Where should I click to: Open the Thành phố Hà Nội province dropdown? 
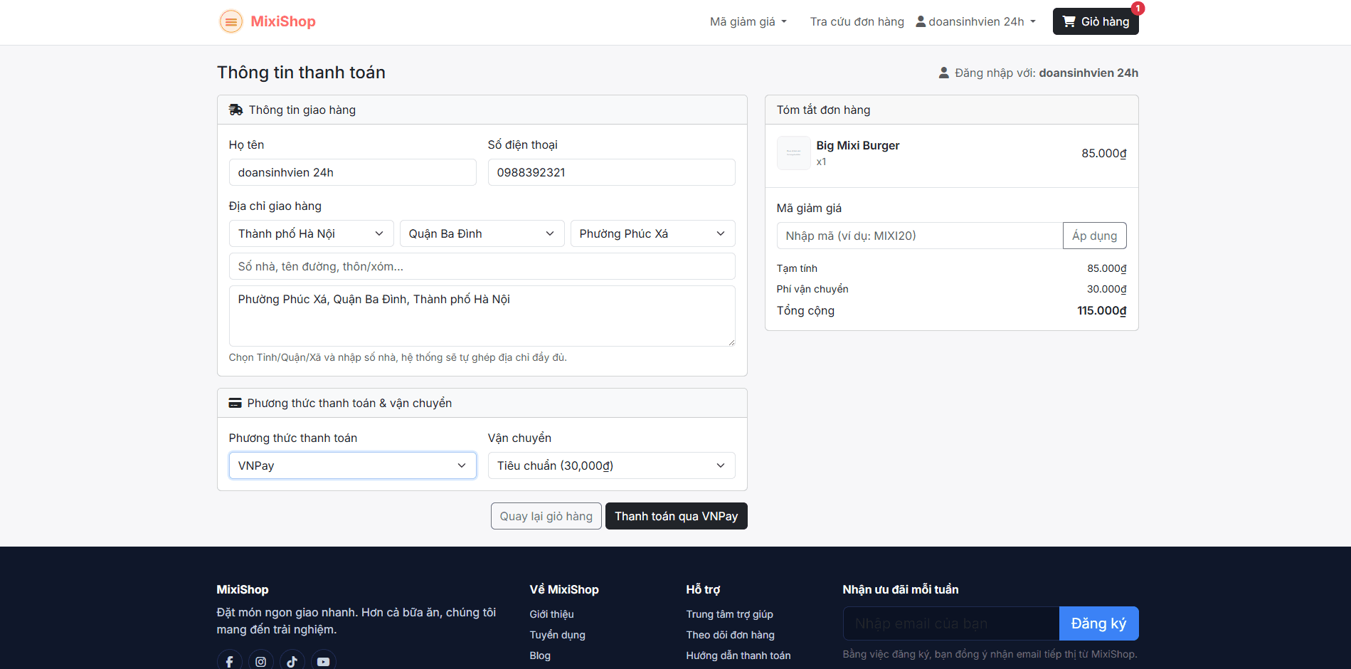point(311,233)
